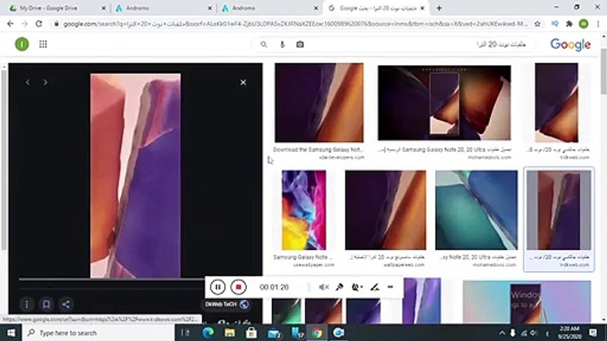Expand the webcam dropdown in recorder toolbar
This screenshot has width=607, height=341.
357,287
